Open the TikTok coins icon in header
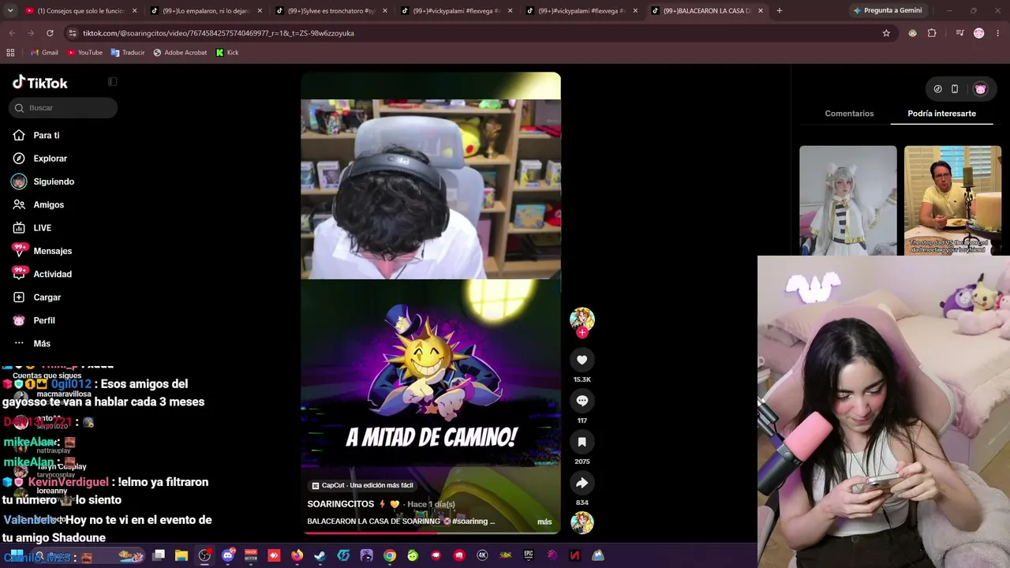This screenshot has height=568, width=1010. [x=937, y=89]
